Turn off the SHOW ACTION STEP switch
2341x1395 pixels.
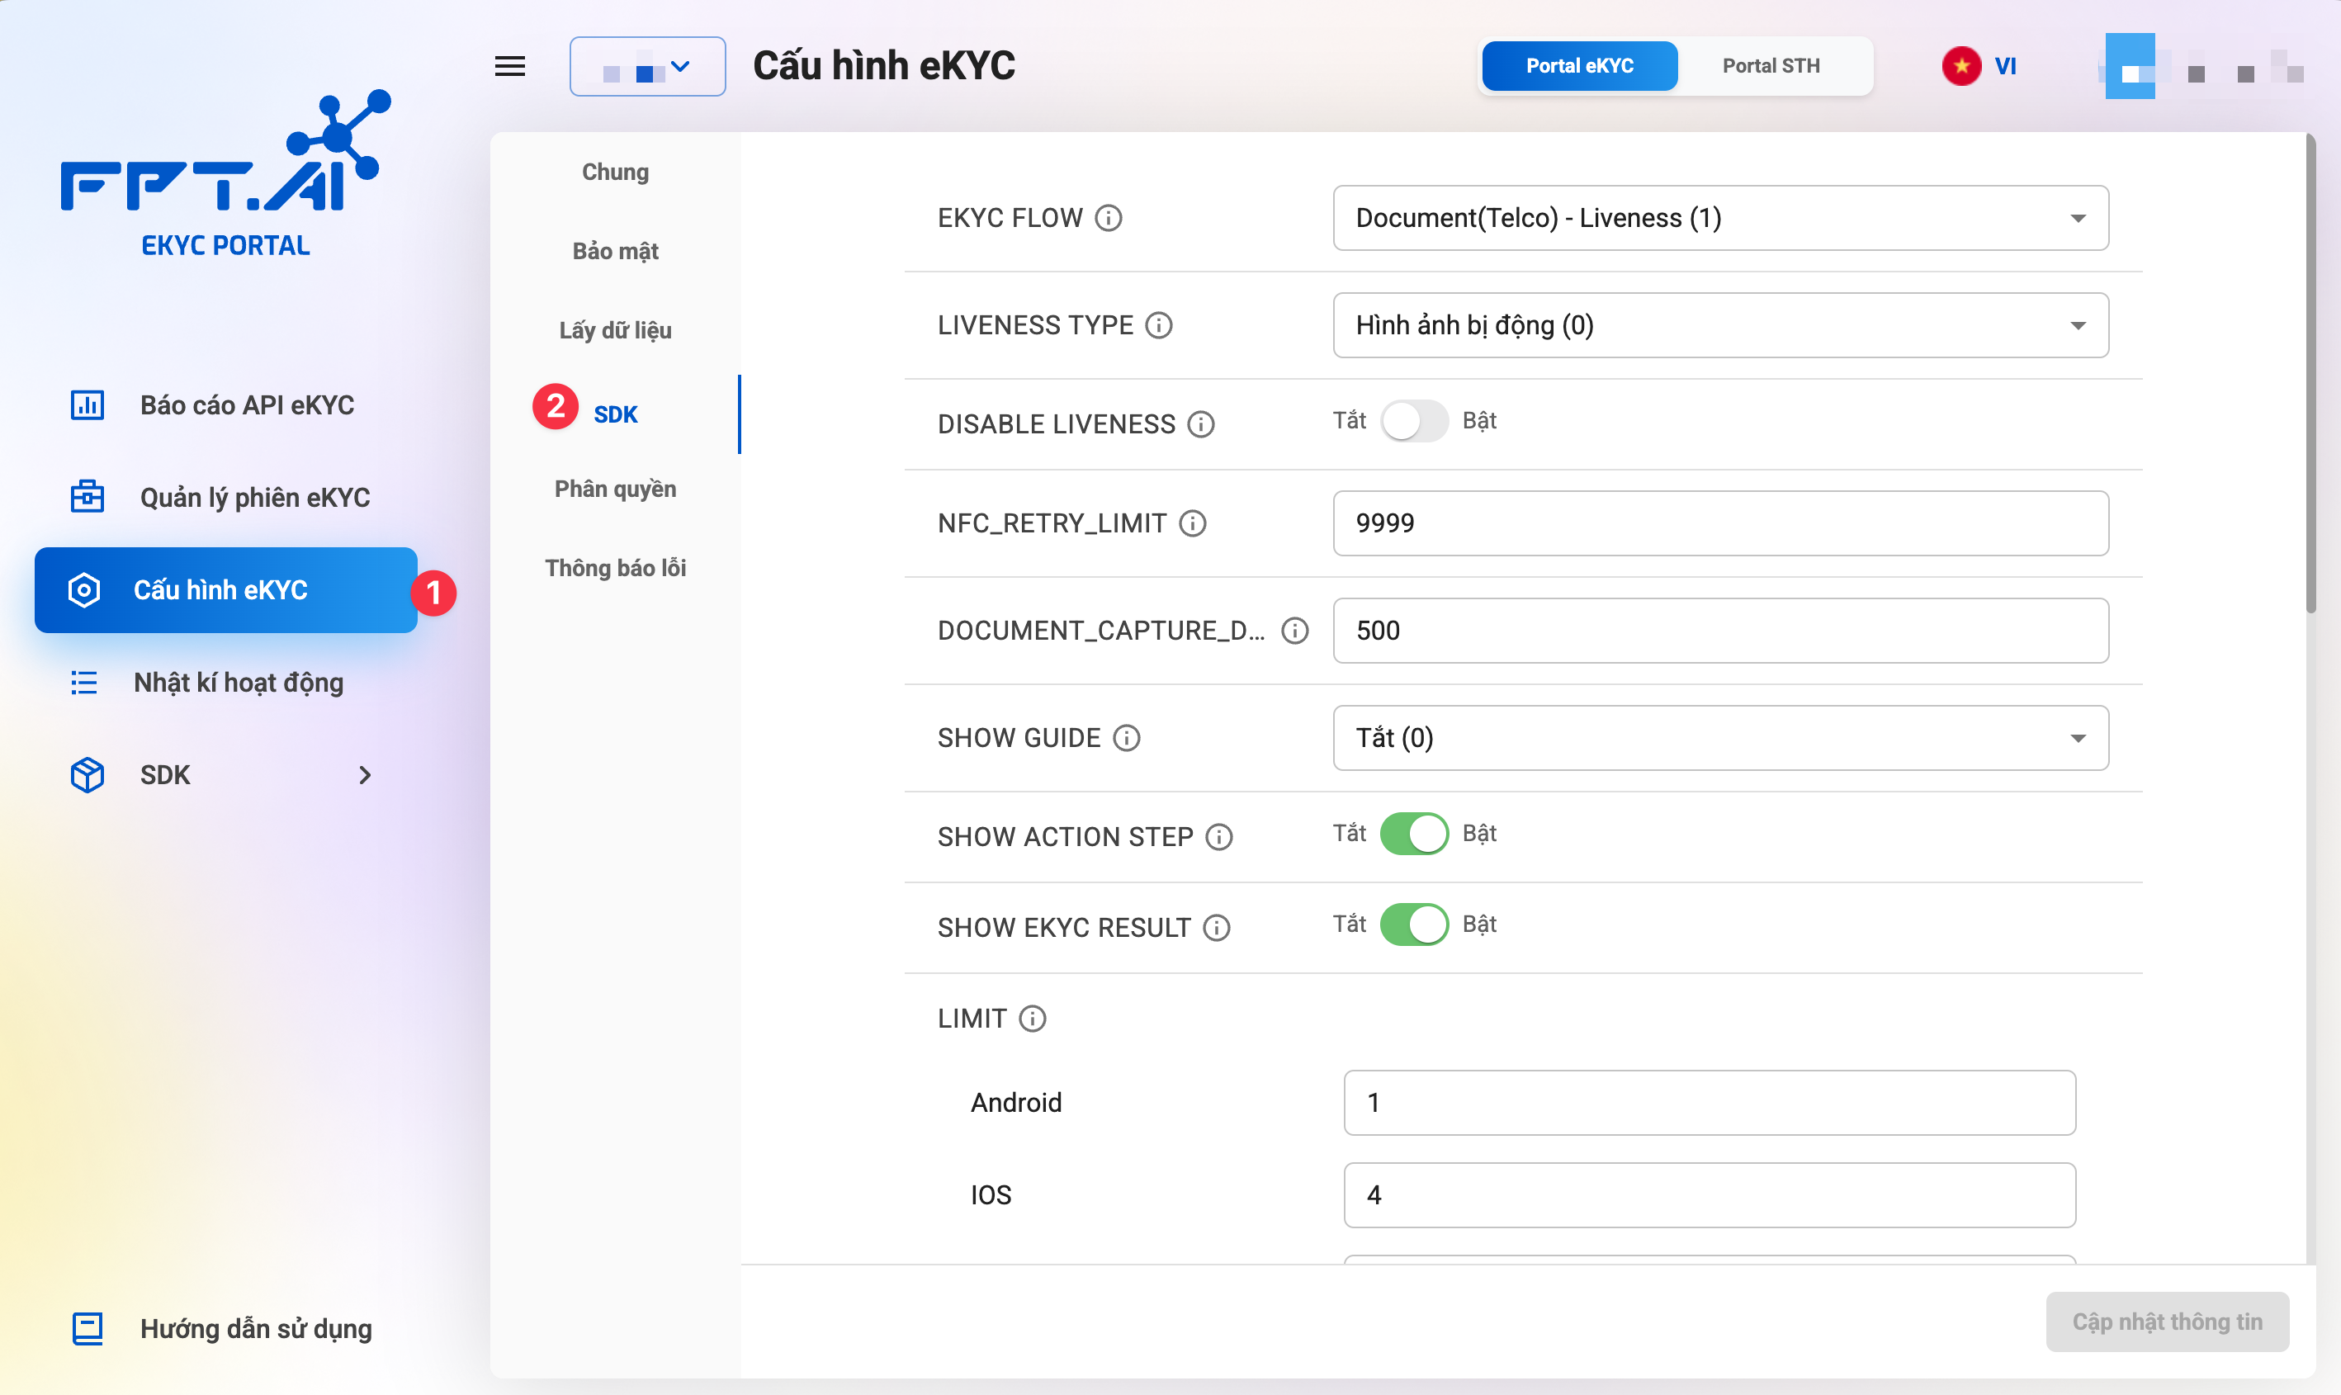1413,834
